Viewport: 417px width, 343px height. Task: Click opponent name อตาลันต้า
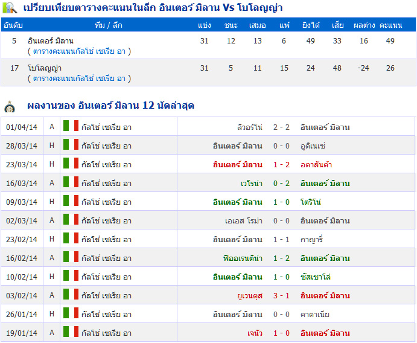[x=316, y=165]
